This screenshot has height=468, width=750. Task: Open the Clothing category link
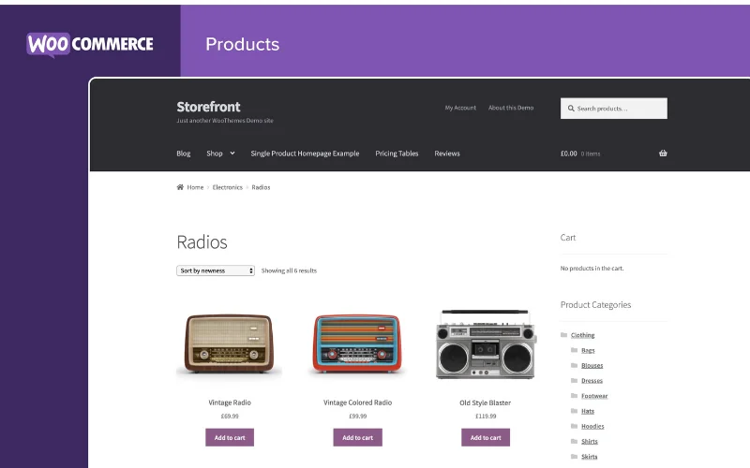582,335
